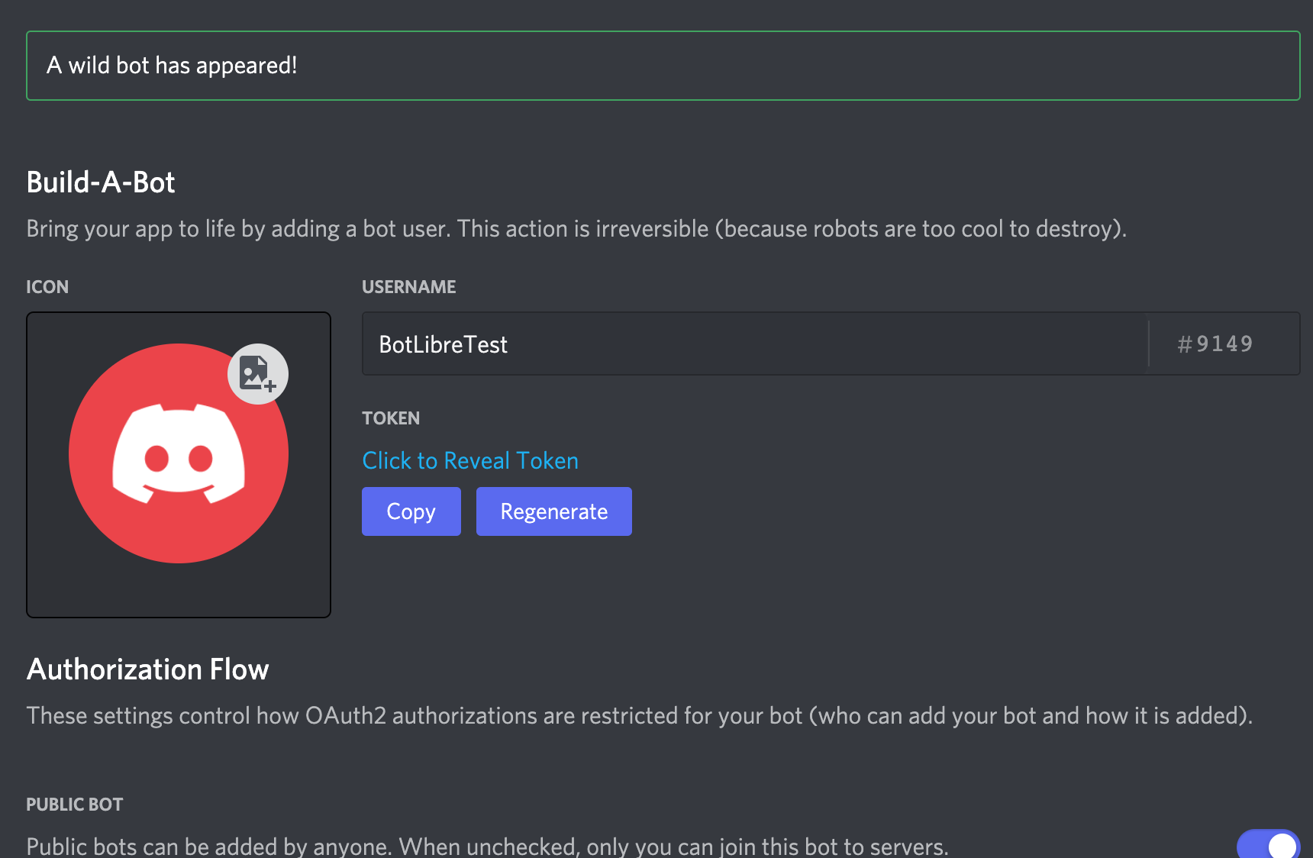This screenshot has width=1313, height=858.
Task: Click the OAuth2 authorizations description text
Action: [639, 716]
